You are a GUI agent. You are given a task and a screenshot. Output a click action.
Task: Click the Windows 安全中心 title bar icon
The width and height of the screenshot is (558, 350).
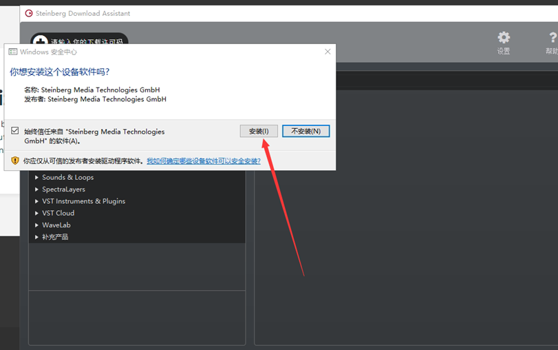pyautogui.click(x=13, y=52)
